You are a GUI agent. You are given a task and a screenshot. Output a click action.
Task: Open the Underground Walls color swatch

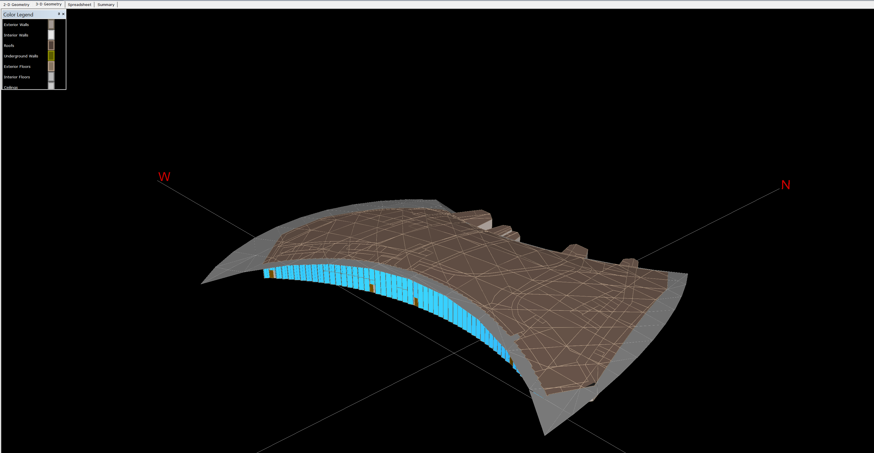click(51, 56)
